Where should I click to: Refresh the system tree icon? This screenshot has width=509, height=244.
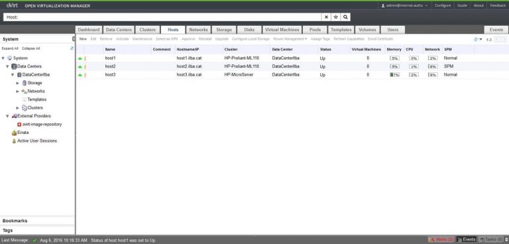click(x=72, y=48)
